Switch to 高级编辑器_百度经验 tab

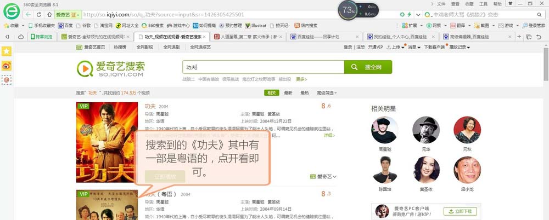tap(477, 37)
